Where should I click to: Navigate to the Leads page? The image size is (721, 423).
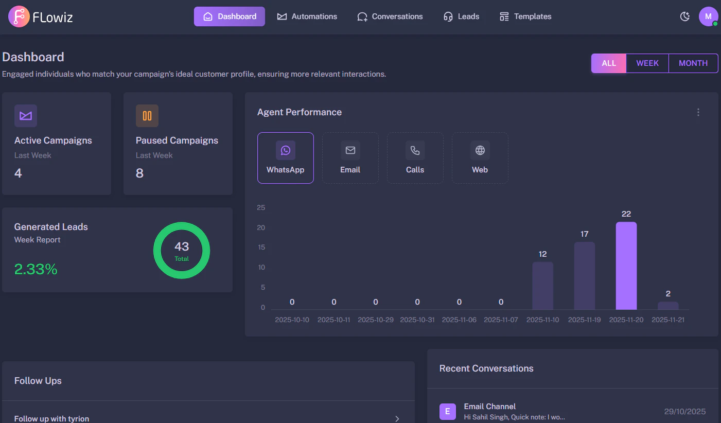[462, 16]
